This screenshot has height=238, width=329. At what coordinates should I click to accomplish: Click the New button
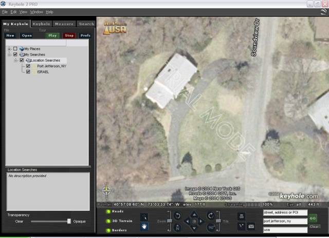(10, 35)
